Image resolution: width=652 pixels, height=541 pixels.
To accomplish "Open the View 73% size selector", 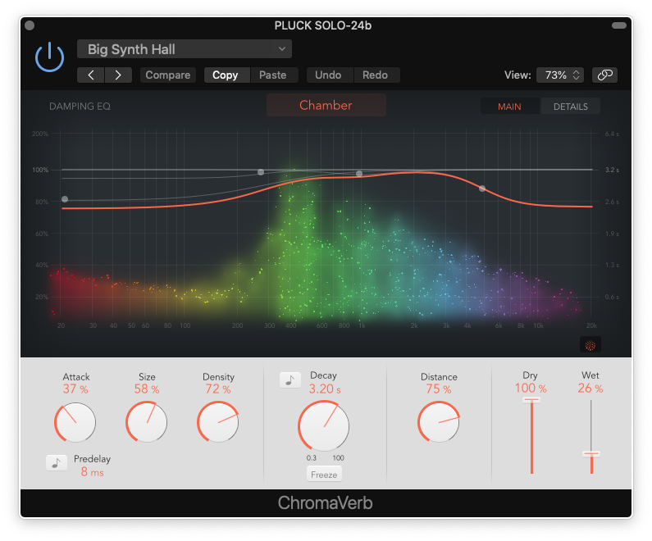I will coord(560,75).
